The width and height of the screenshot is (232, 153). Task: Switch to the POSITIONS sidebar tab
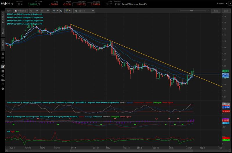(3, 17)
